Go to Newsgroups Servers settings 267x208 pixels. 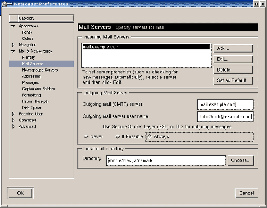coord(40,70)
